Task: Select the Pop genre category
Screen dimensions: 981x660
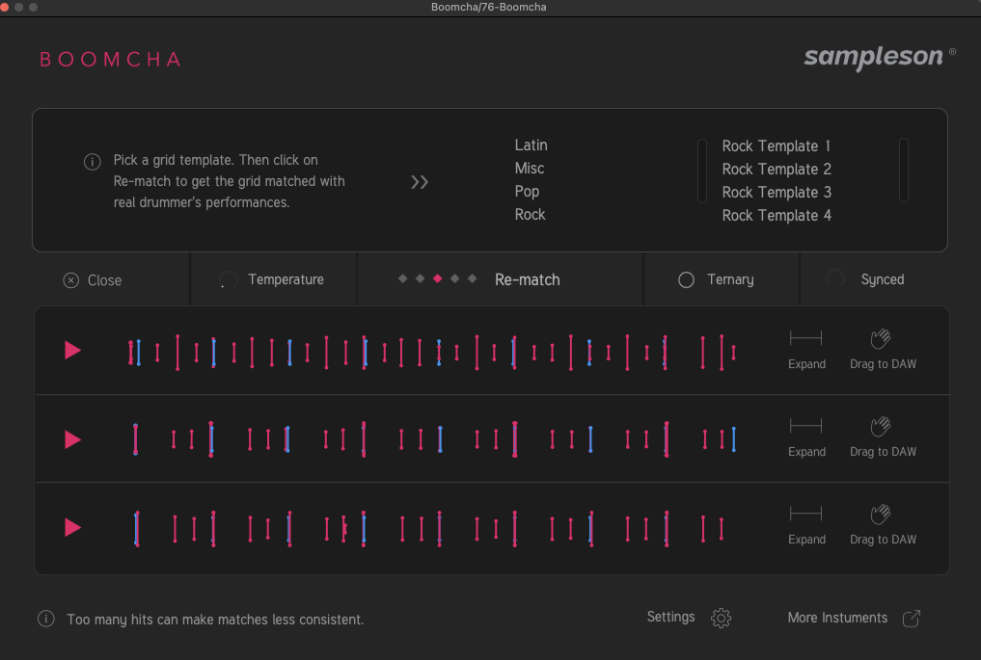Action: (x=527, y=192)
